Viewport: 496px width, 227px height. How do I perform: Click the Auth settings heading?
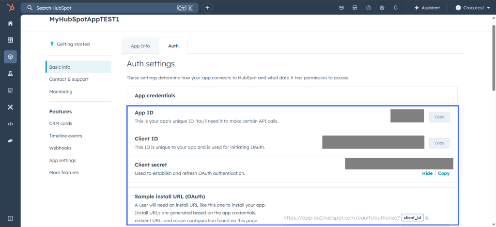(151, 64)
